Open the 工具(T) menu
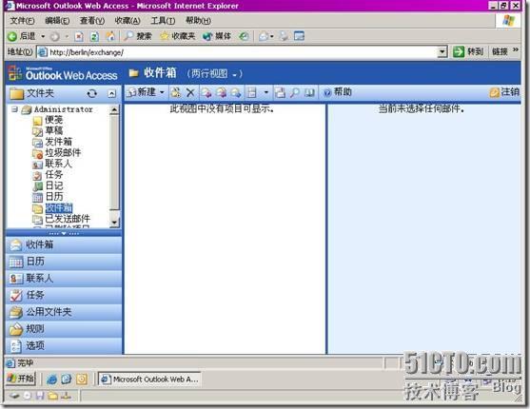Screen dimensions: 530x409 [163, 21]
